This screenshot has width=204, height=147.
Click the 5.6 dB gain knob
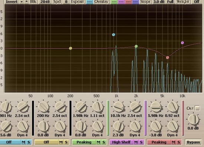(6, 126)
